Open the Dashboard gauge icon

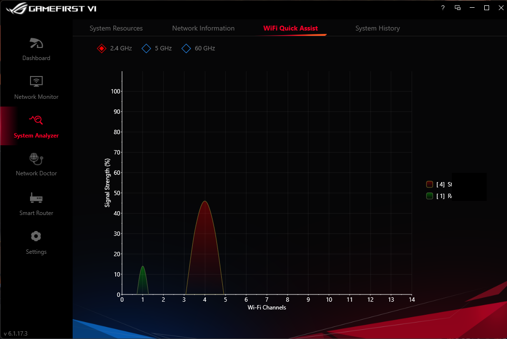coord(36,44)
